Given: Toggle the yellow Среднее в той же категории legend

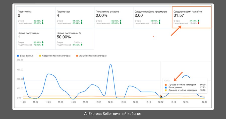Looking at the screenshot, I should 55,56.
